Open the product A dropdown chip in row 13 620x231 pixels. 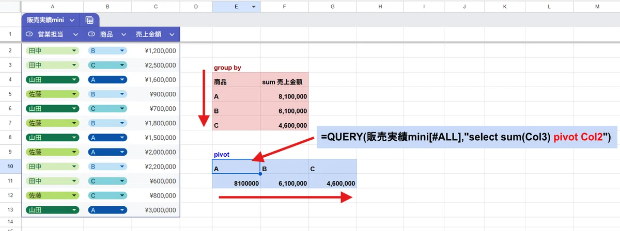click(107, 210)
